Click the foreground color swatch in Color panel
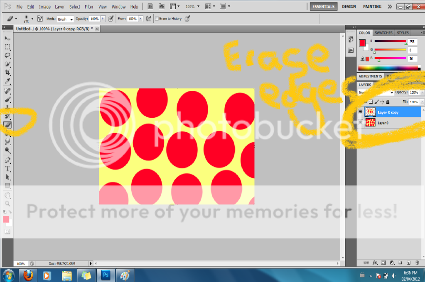The height and width of the screenshot is (282, 425). click(x=362, y=43)
